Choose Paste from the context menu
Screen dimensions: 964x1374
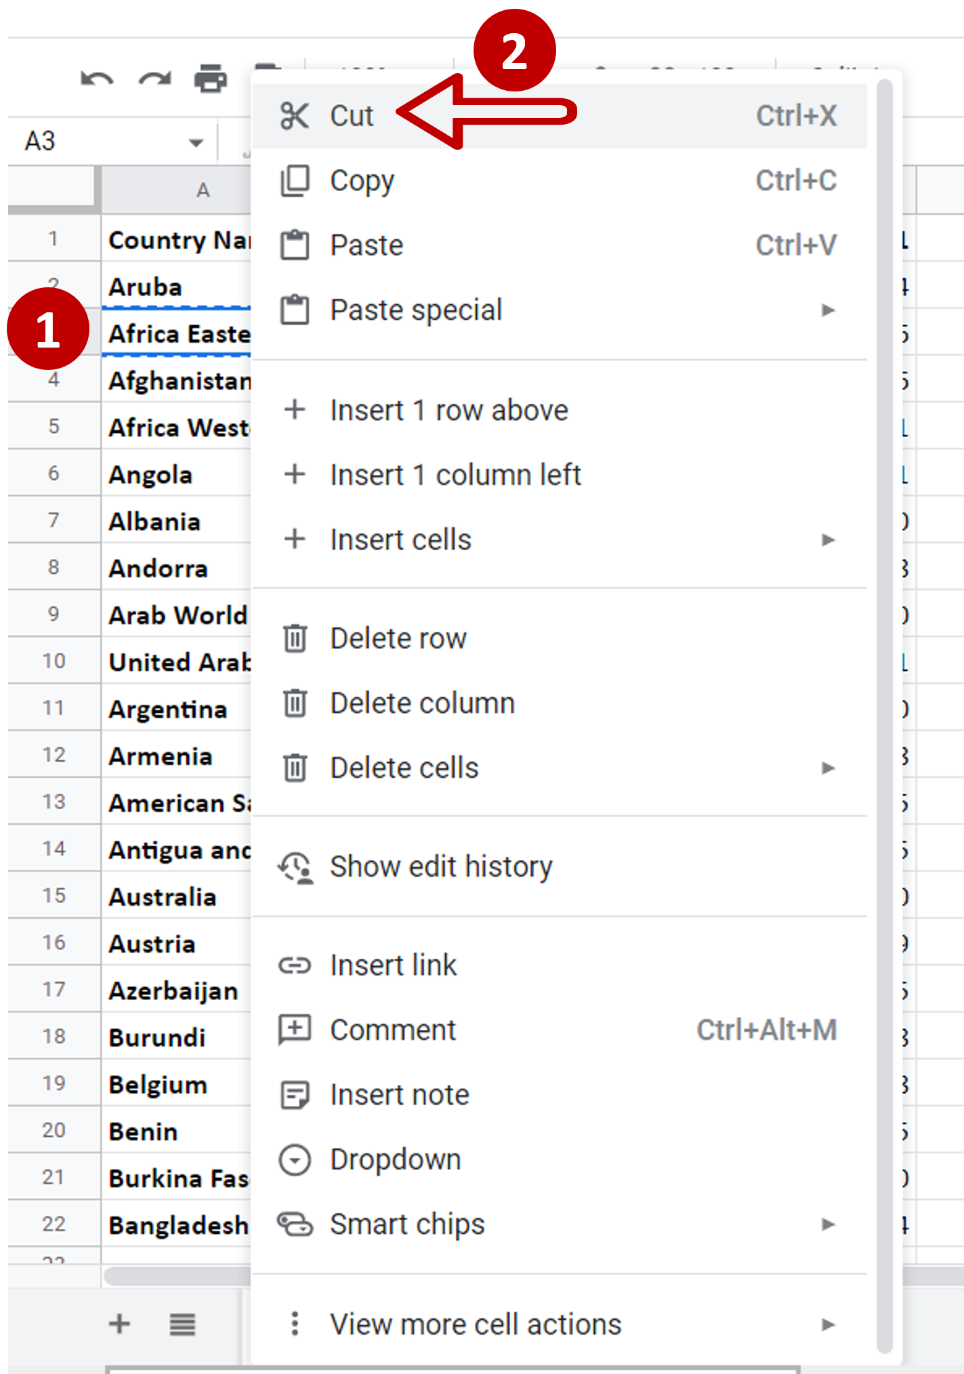560,245
